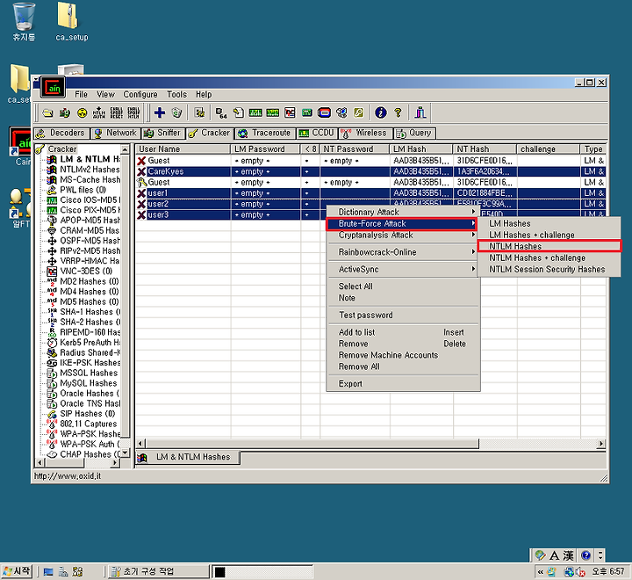This screenshot has height=580, width=632.
Task: Click the yellow question mark Help icon
Action: [x=399, y=112]
